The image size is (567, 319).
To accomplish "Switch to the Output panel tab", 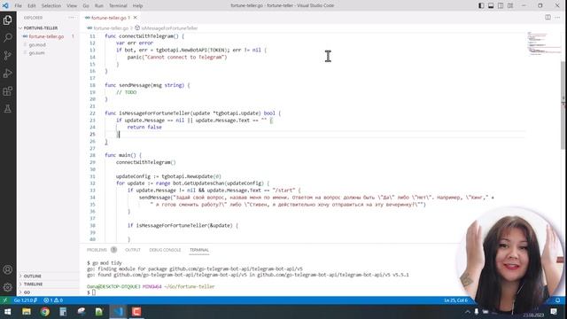I will click(133, 250).
